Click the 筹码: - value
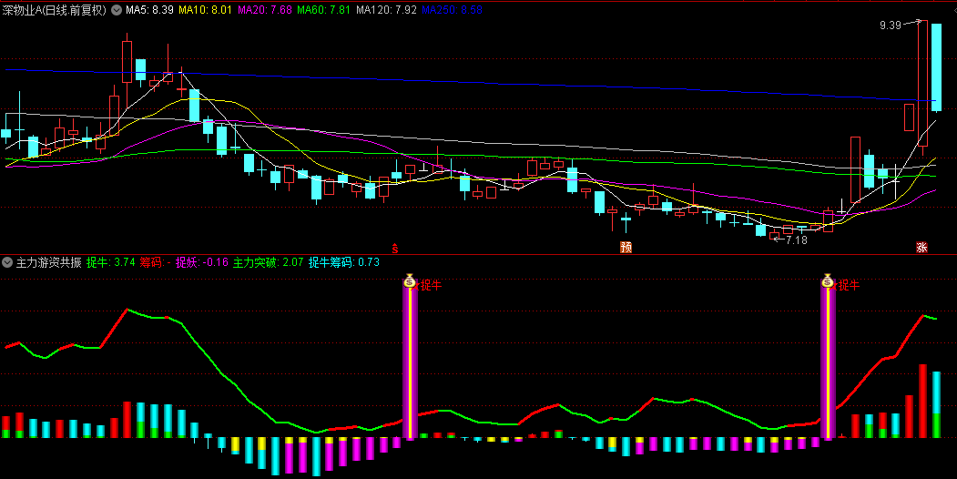 (x=155, y=263)
